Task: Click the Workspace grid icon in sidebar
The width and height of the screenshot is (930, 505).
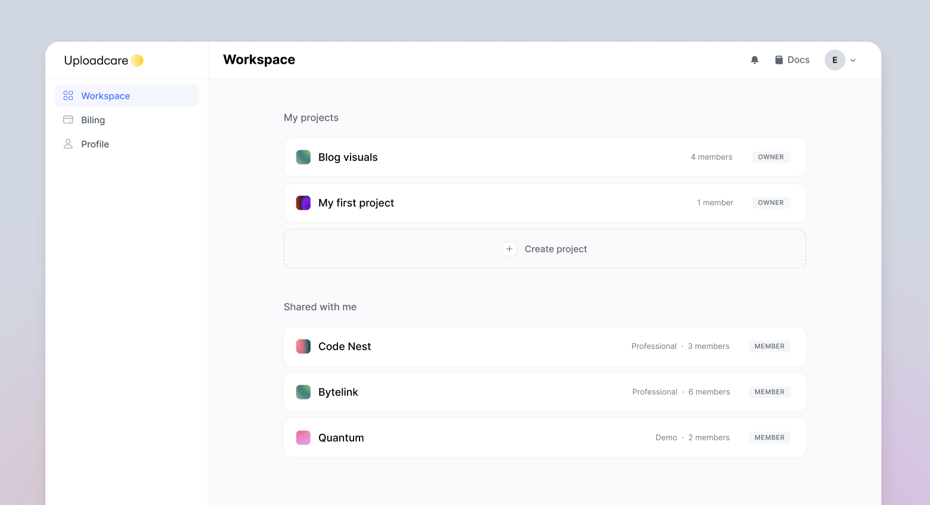Action: (67, 95)
